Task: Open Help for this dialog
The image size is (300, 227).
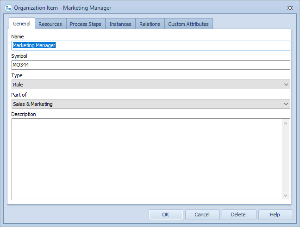Action: pyautogui.click(x=275, y=215)
